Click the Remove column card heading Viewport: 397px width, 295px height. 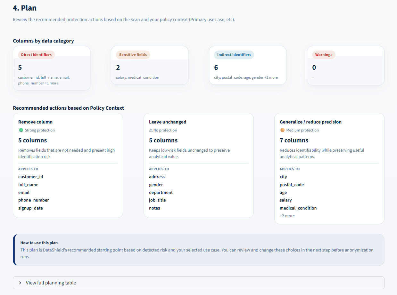[35, 122]
